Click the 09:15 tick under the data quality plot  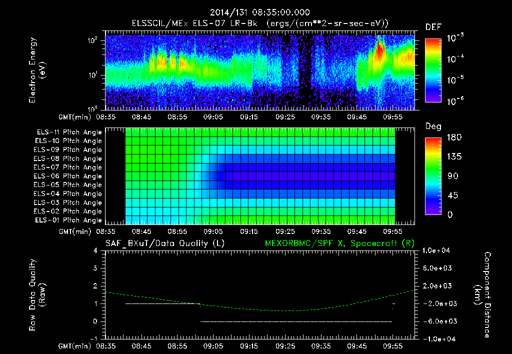249,346
